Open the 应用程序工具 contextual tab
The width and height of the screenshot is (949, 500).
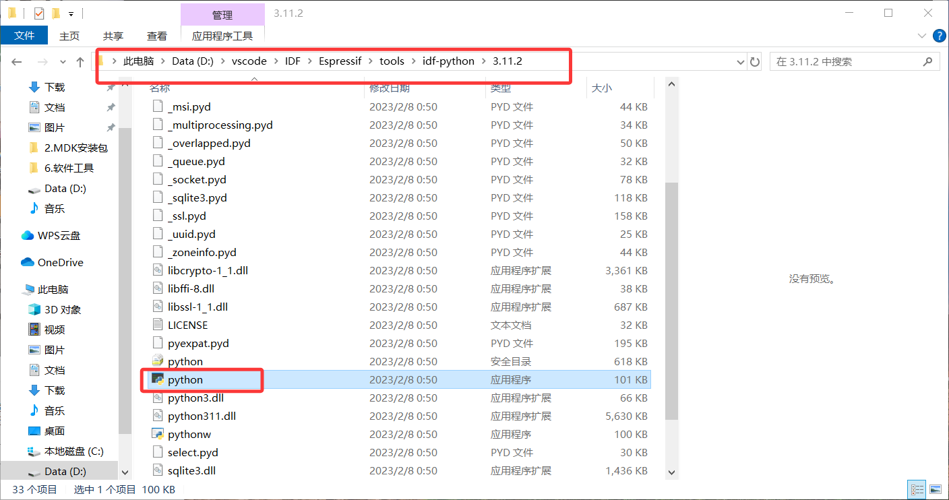(x=222, y=36)
